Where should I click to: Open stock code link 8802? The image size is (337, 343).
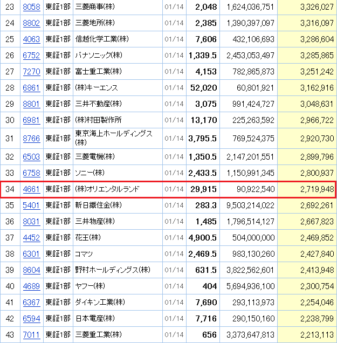(x=31, y=23)
